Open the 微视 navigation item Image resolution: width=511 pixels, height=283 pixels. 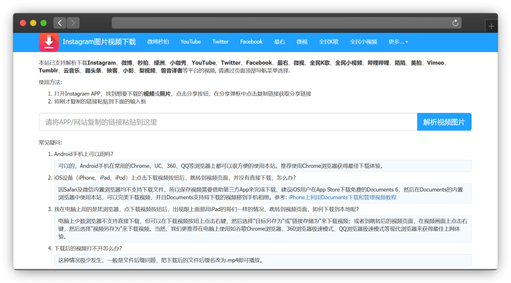(302, 42)
